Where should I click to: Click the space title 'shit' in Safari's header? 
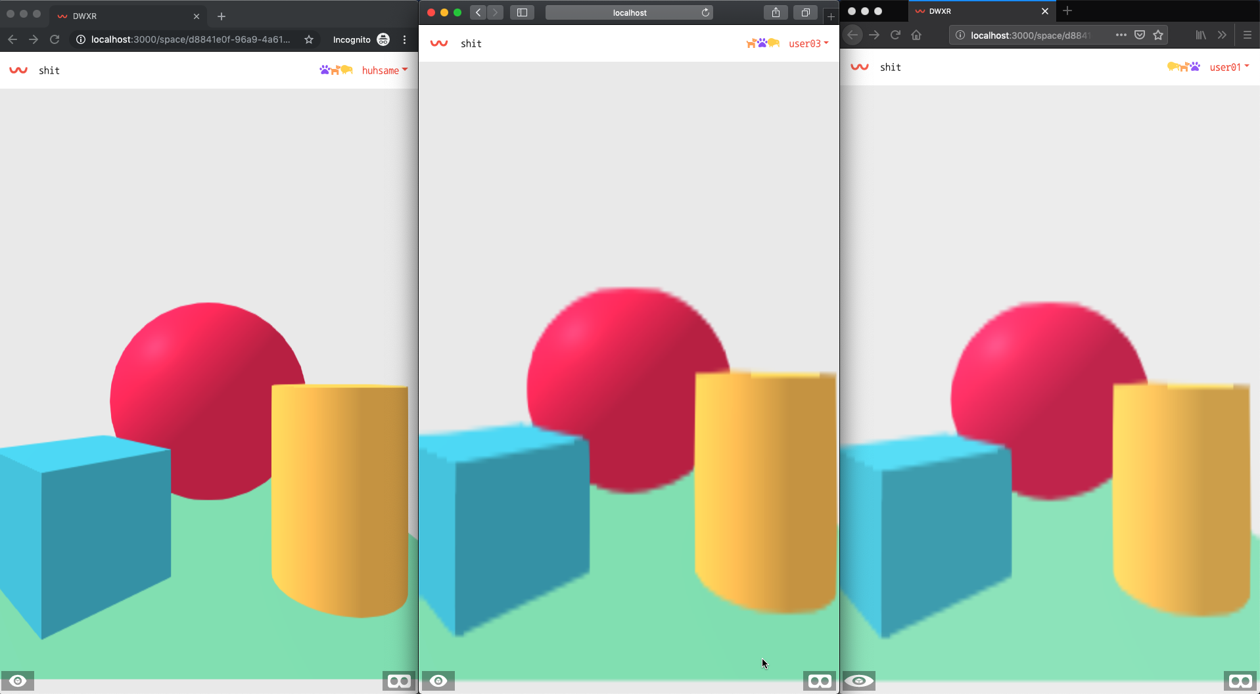tap(471, 43)
